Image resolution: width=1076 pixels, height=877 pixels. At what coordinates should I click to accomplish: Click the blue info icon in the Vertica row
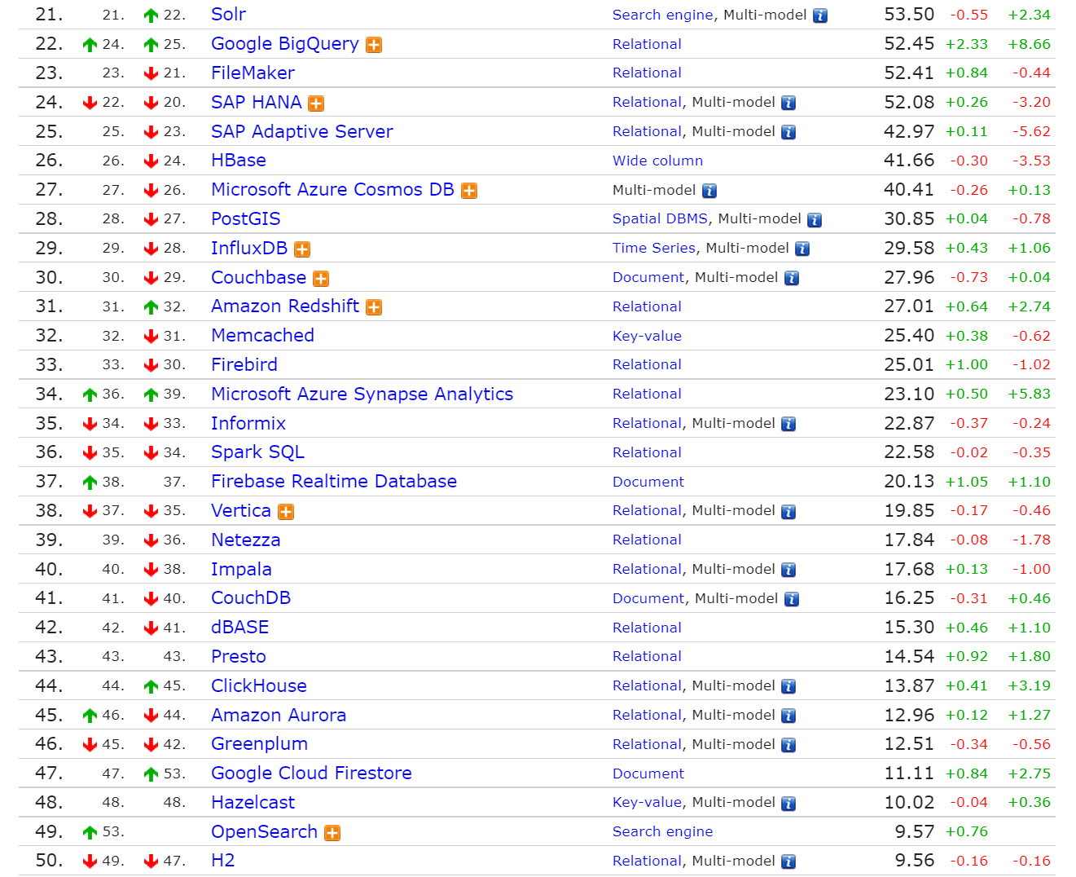[788, 512]
